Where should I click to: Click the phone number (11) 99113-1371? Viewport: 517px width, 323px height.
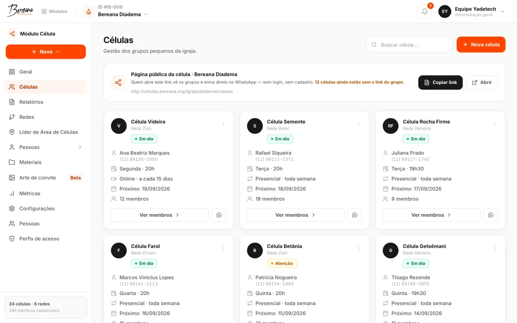[x=274, y=159]
